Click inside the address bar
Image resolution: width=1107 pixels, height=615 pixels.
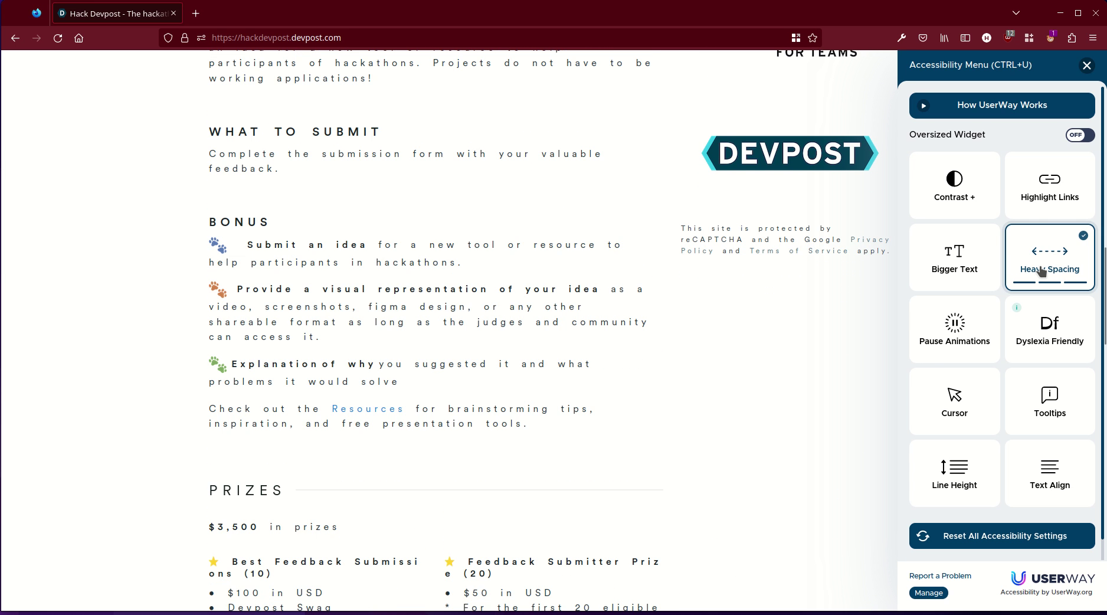[413, 38]
